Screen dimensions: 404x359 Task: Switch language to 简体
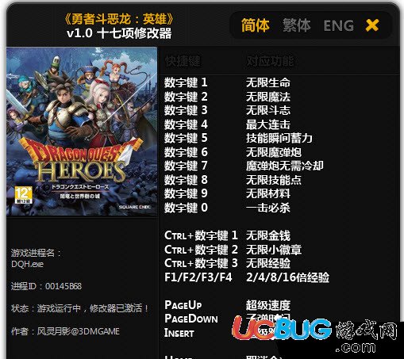click(256, 25)
